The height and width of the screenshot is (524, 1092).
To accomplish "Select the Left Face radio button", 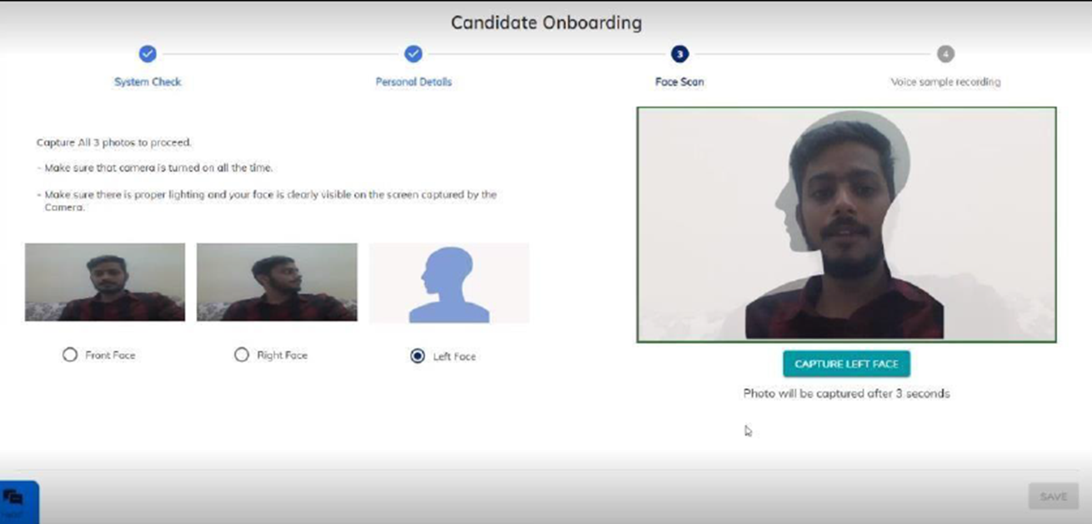I will (x=418, y=357).
